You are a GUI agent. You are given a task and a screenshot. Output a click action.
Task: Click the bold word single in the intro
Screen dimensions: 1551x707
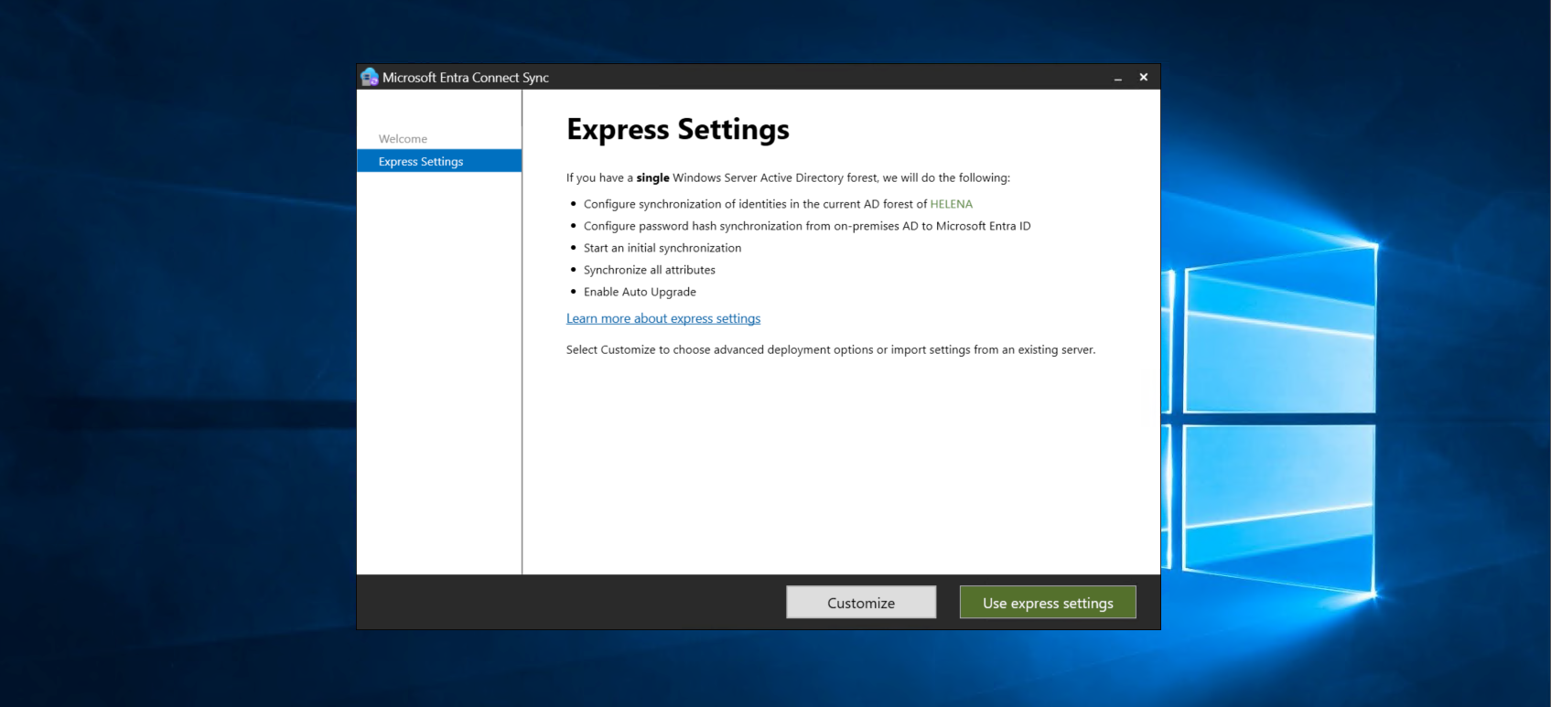tap(652, 178)
